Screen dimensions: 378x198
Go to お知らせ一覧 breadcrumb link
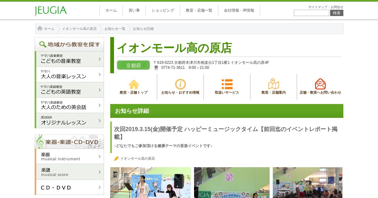[115, 29]
